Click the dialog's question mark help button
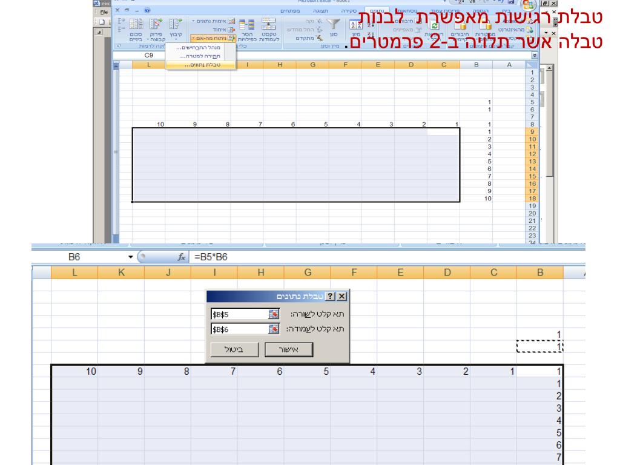 coord(330,296)
